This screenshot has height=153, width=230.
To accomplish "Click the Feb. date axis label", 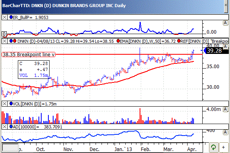I will [x=146, y=149].
